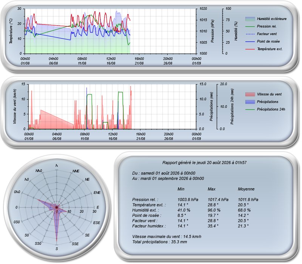Click the Humidité ext. row label

tap(146, 210)
